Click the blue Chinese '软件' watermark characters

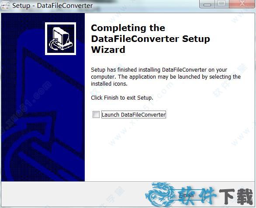coord(197,196)
